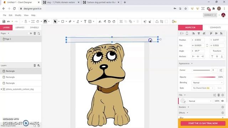Open the Modify menu
Screen dimensions: 228x128
pos(18,15)
